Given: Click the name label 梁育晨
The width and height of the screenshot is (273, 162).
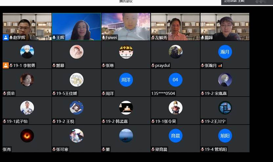Looking at the screenshot, I should coord(161,150).
